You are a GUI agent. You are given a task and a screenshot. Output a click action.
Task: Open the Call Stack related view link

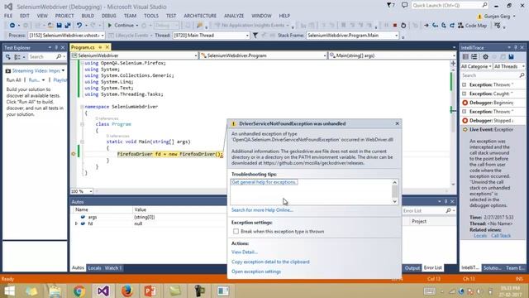501,235
